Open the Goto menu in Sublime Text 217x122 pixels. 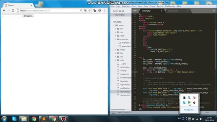coord(146,6)
